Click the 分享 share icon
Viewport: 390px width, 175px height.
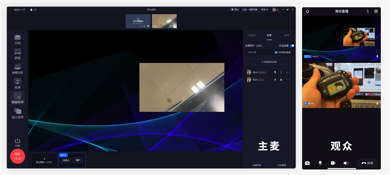click(18, 142)
